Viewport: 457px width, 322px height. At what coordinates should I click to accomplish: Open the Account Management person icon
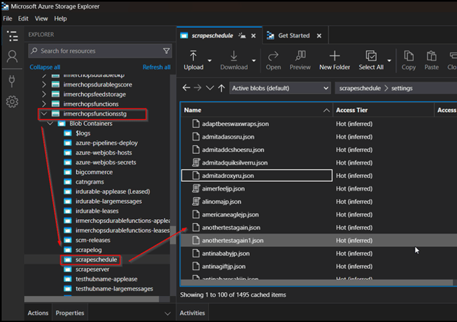click(x=12, y=56)
